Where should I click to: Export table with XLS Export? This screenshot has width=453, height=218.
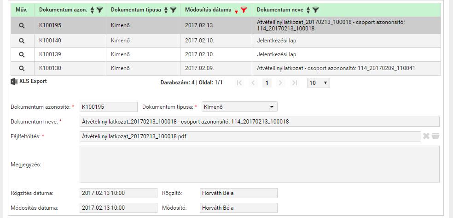click(29, 81)
